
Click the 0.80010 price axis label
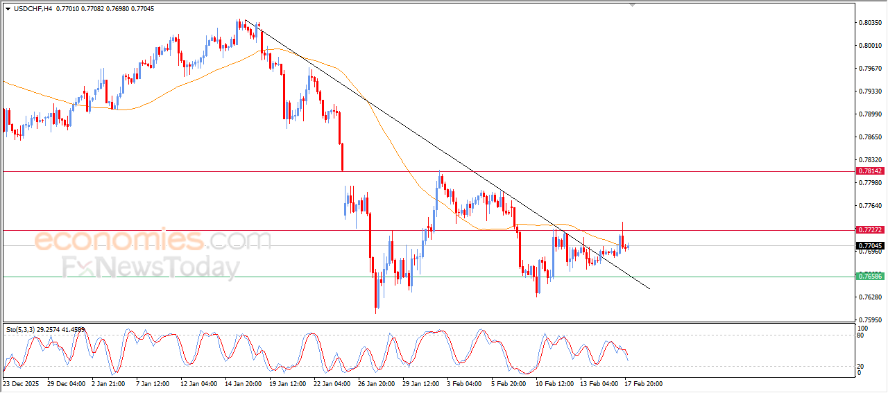870,46
